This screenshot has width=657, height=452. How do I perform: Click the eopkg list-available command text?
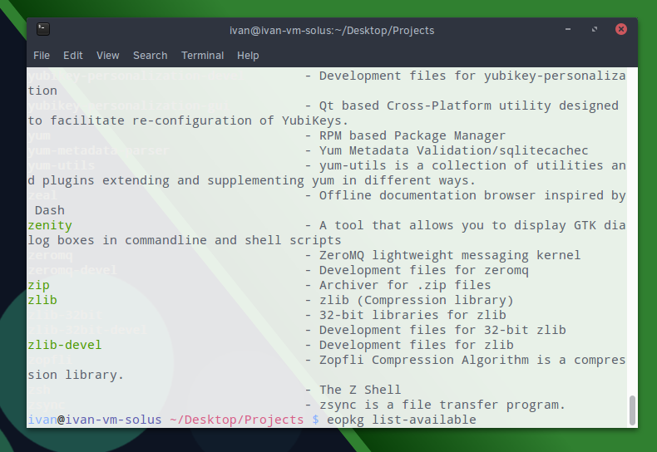coord(402,420)
